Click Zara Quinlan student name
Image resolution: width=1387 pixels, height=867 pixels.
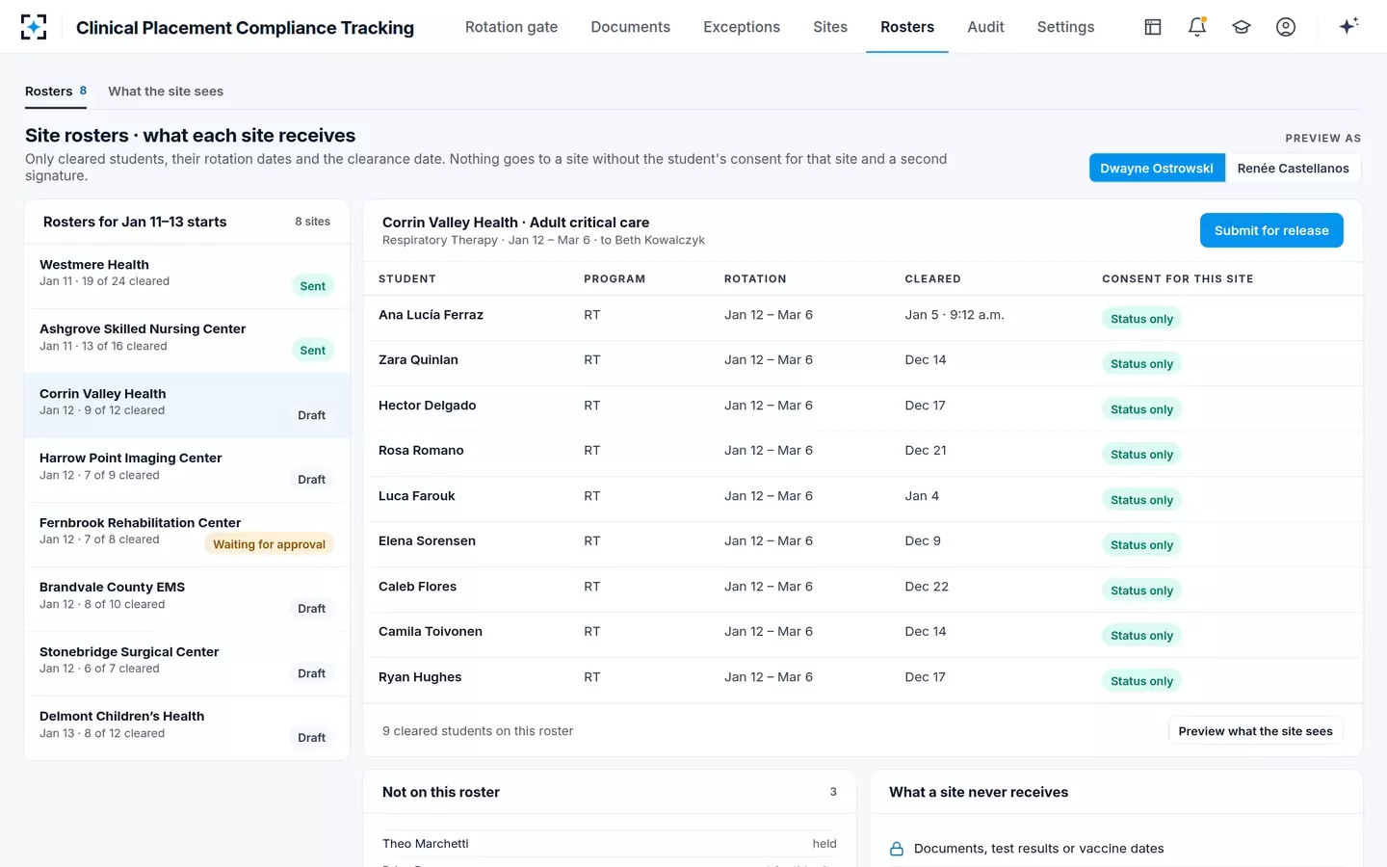coord(418,360)
